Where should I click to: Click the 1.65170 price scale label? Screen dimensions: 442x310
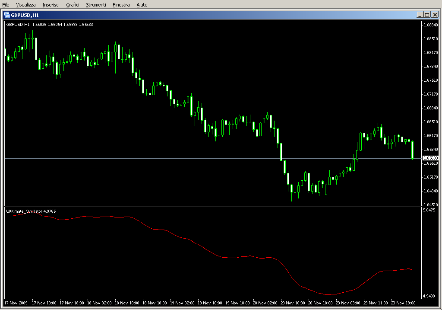431,177
